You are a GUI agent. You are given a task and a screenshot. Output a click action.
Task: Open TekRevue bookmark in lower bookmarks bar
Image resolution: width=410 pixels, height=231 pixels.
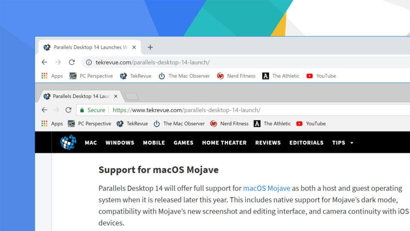pos(132,124)
